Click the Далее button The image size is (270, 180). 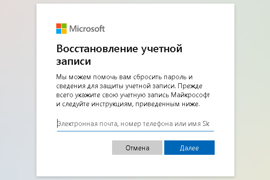189,148
